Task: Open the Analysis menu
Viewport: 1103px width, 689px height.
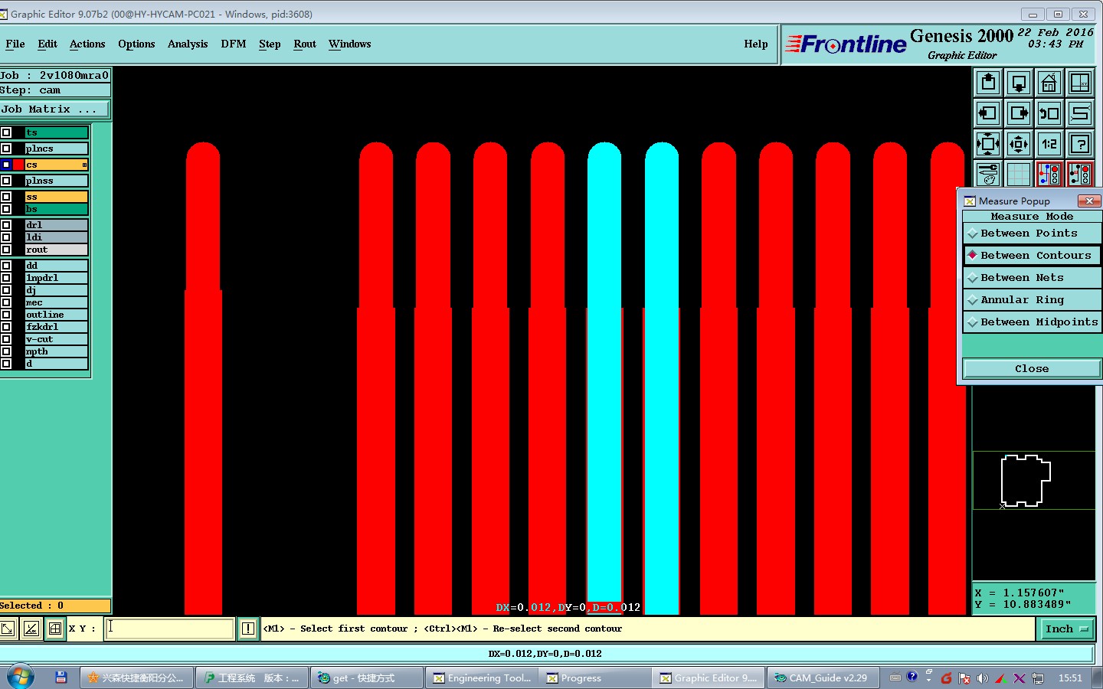Action: point(188,44)
